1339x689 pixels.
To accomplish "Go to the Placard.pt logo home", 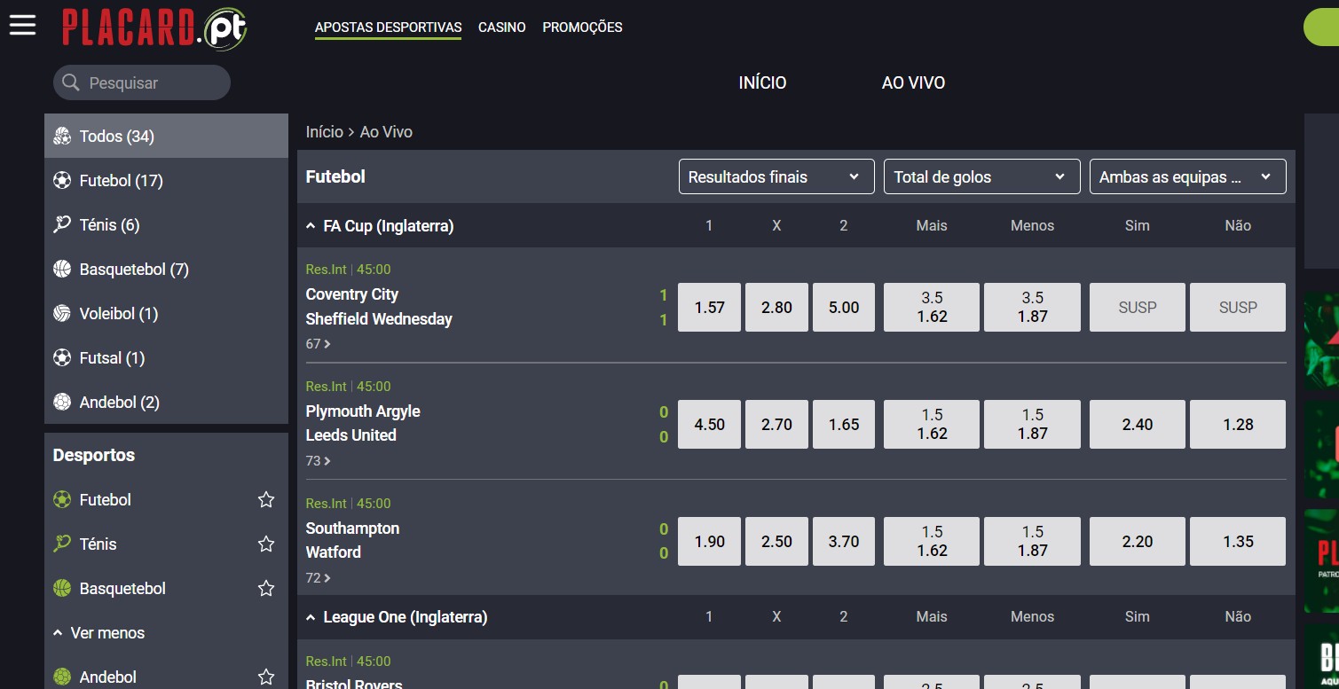I will pyautogui.click(x=154, y=27).
